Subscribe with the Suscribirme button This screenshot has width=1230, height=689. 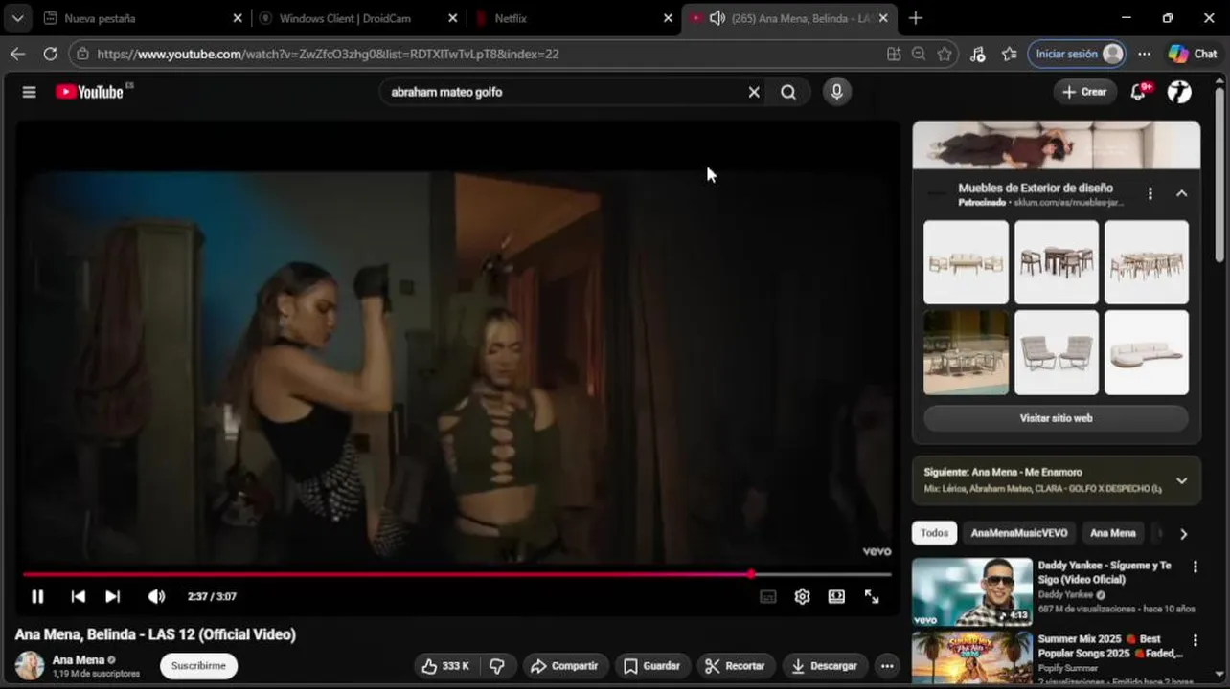pyautogui.click(x=198, y=666)
